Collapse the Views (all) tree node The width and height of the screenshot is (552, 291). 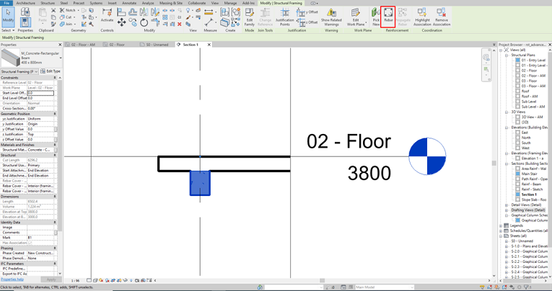[x=501, y=50]
